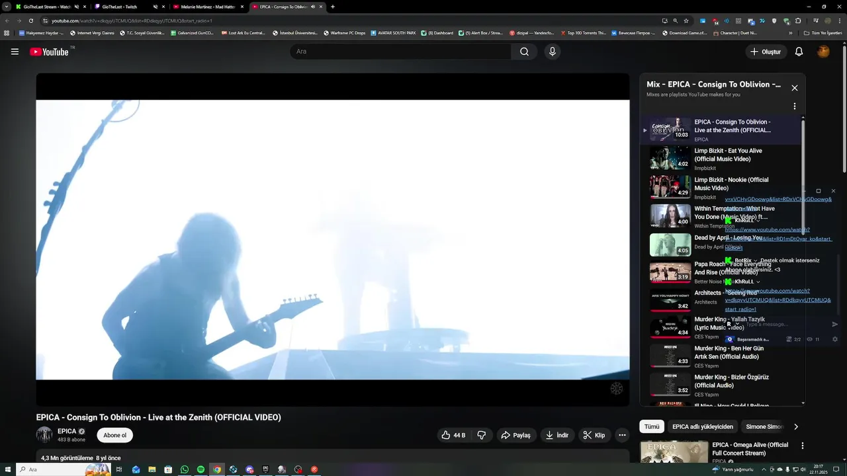
Task: Click into the YouTube Ara search field
Action: (x=400, y=52)
